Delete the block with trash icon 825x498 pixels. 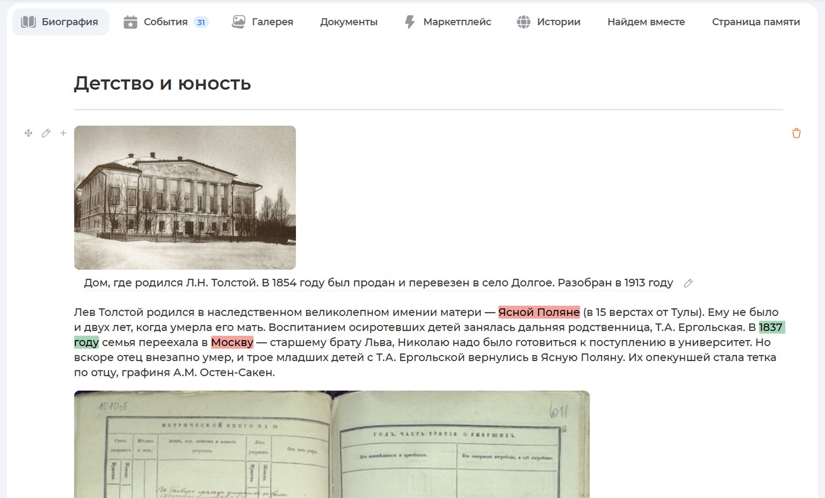pos(796,133)
